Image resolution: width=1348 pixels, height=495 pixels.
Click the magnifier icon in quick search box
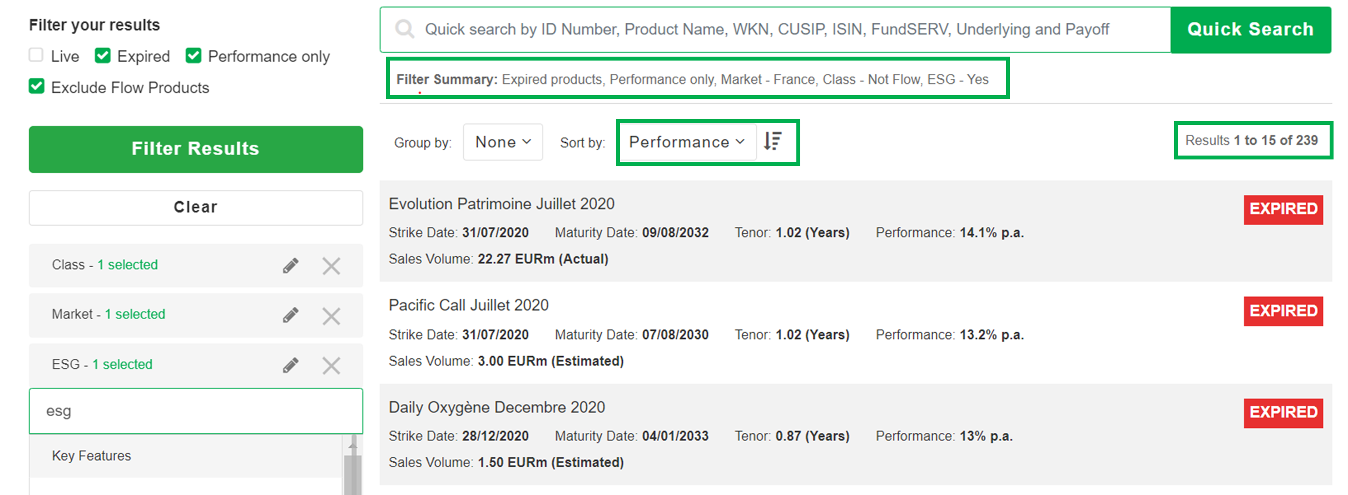click(x=405, y=29)
